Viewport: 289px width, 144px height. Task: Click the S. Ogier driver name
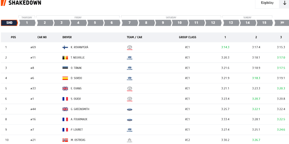(76, 99)
